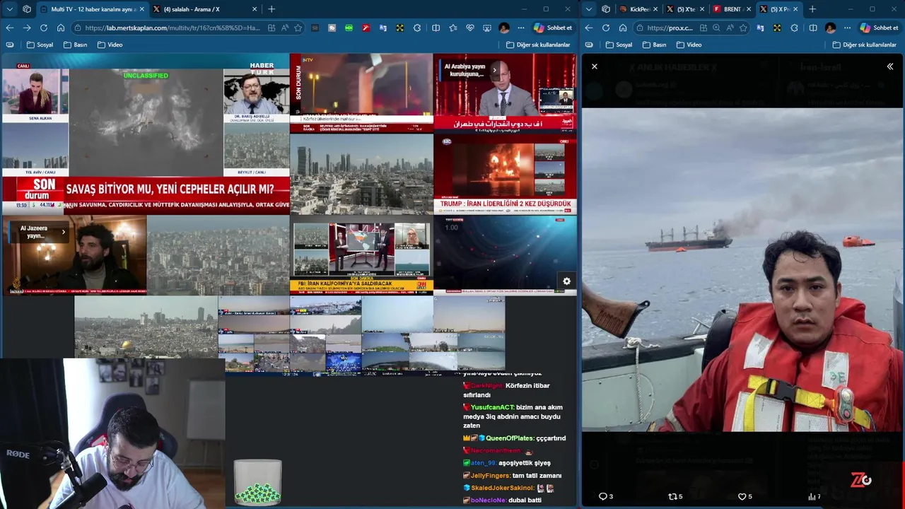905x509 pixels.
Task: Switch to (5) X'te tab in right browser
Action: click(x=685, y=9)
